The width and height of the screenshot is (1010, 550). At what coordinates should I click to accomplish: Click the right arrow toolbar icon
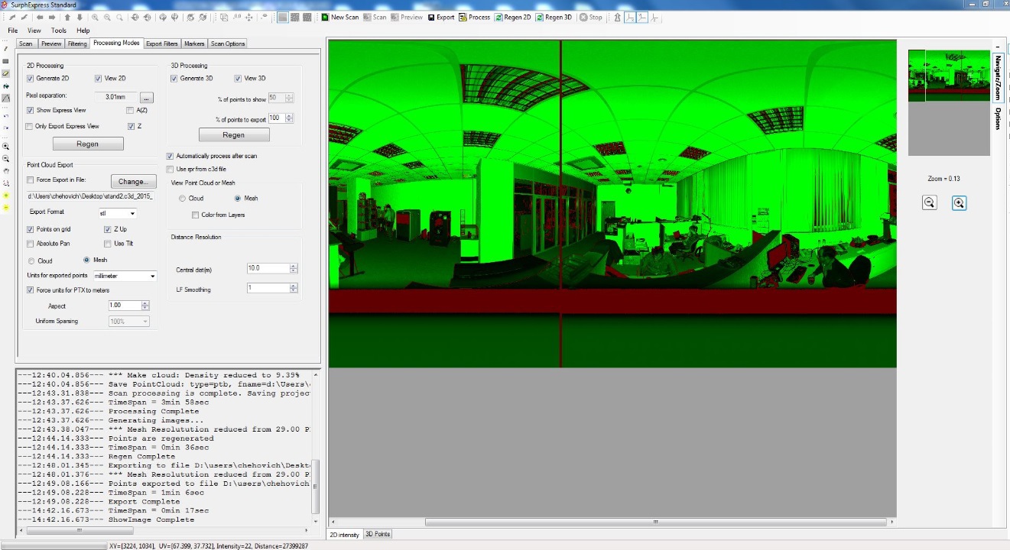(52, 17)
